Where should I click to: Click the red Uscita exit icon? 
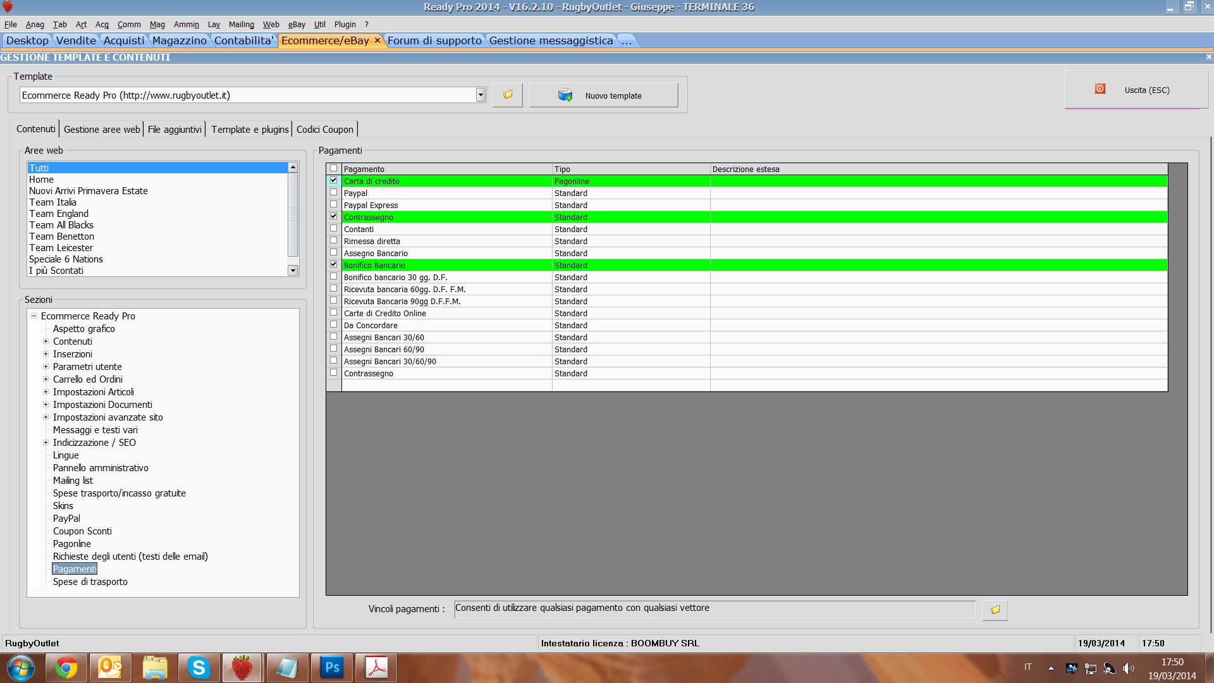1100,89
